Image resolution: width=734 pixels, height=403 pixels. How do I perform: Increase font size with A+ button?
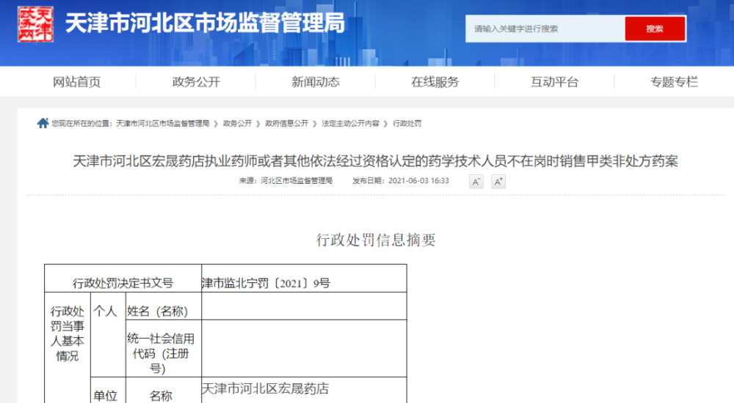tap(498, 182)
